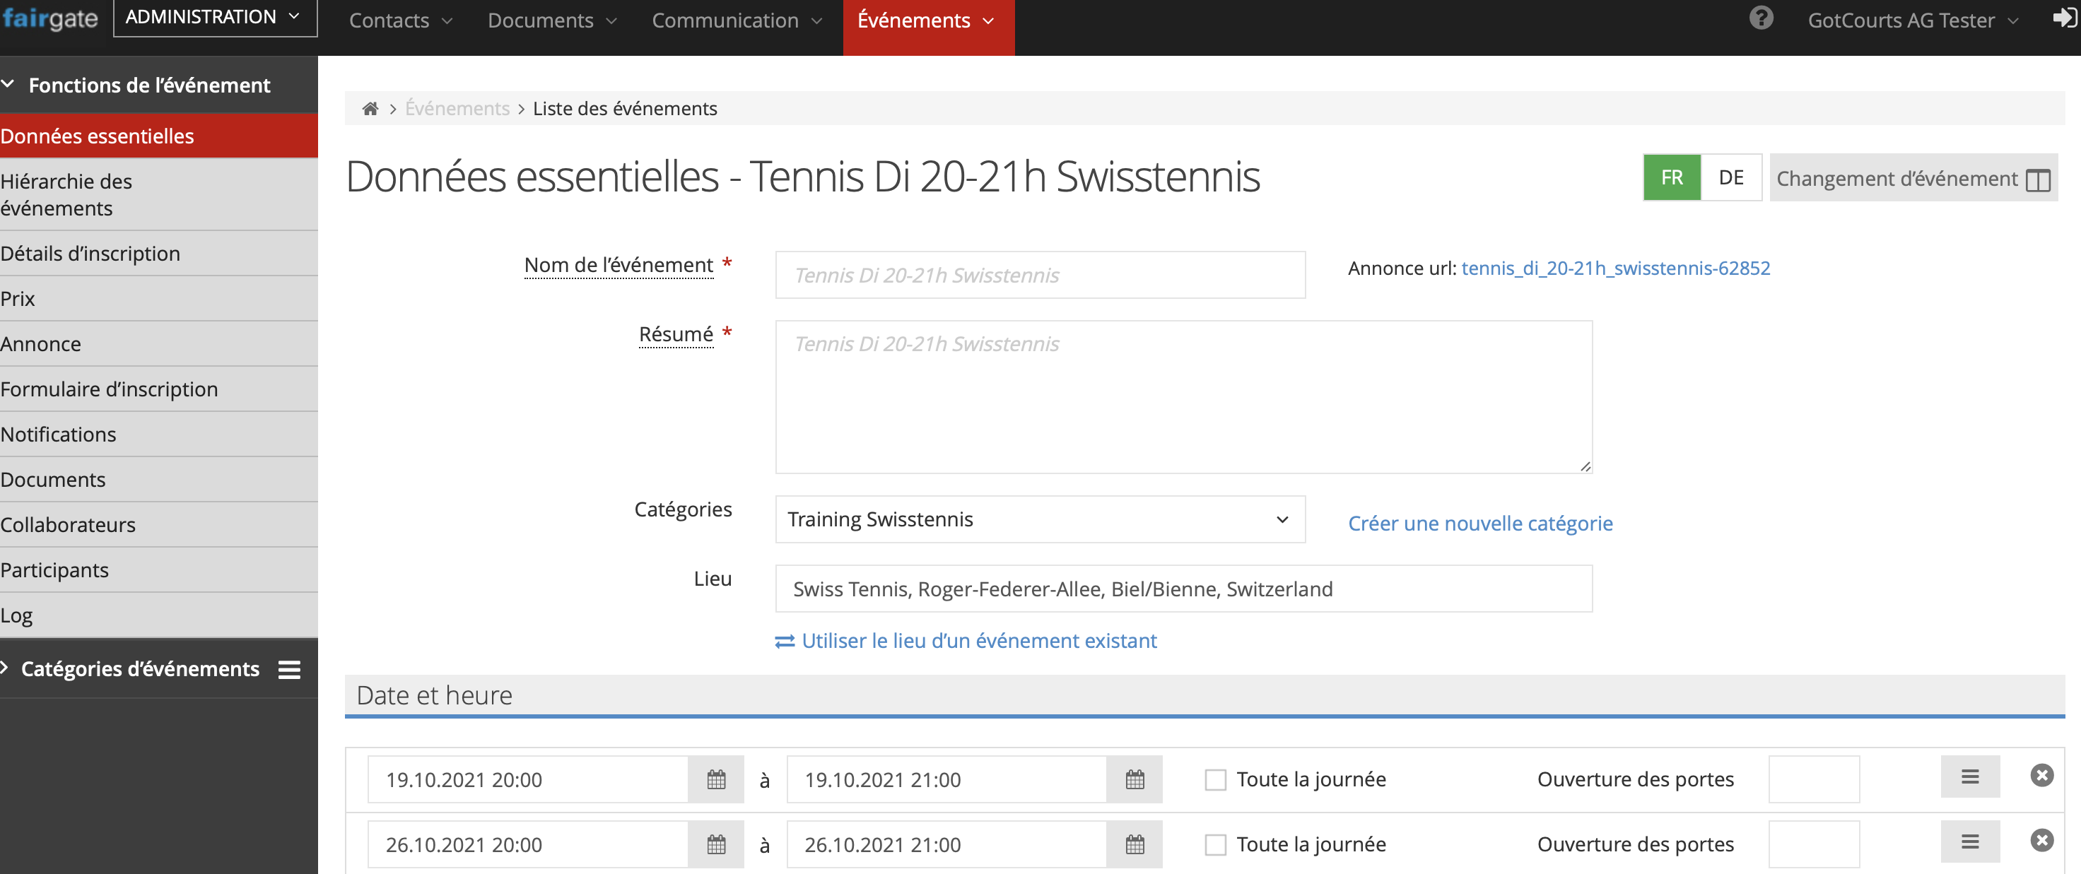Open the Documents top menu
Screen dimensions: 2081x874
point(552,20)
